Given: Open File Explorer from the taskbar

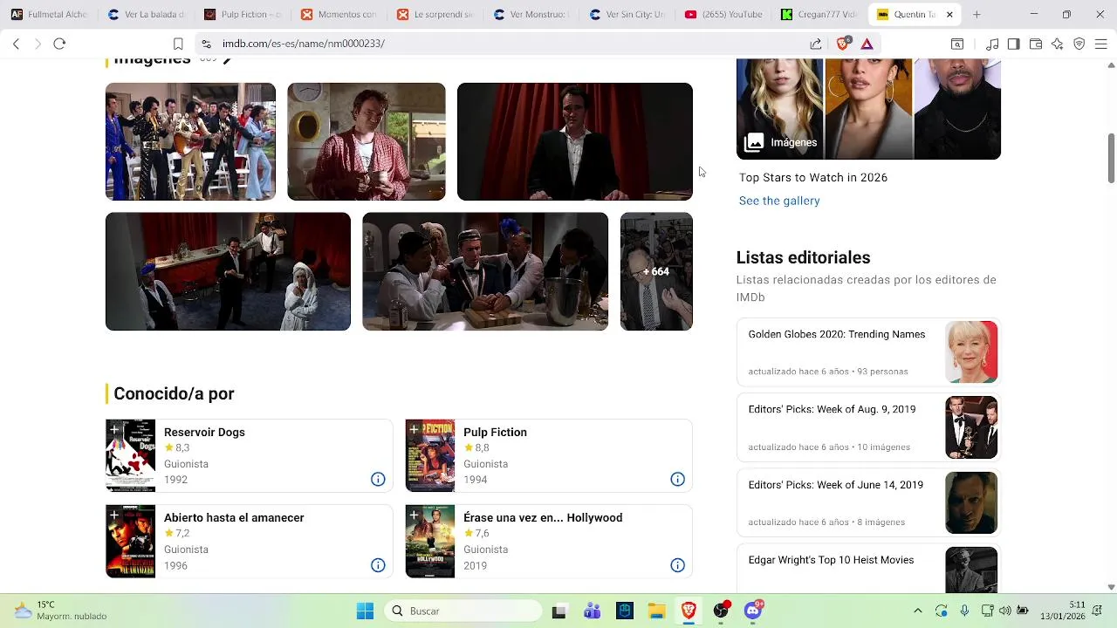Looking at the screenshot, I should pyautogui.click(x=656, y=611).
